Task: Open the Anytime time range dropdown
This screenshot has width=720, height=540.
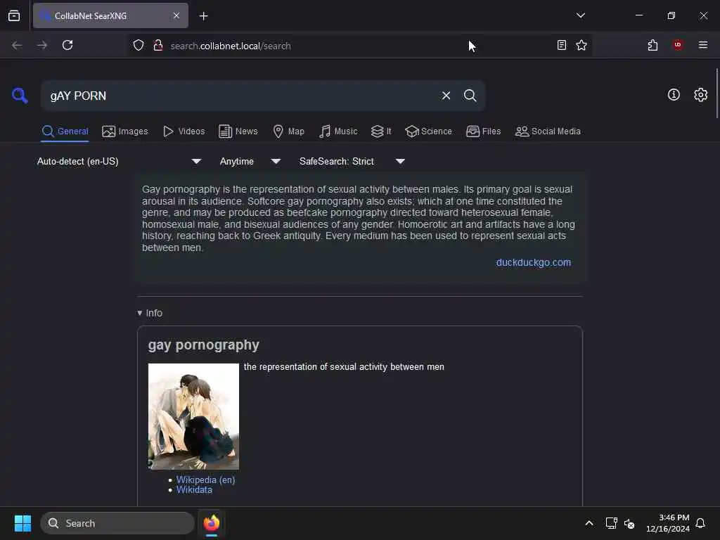Action: (x=250, y=161)
